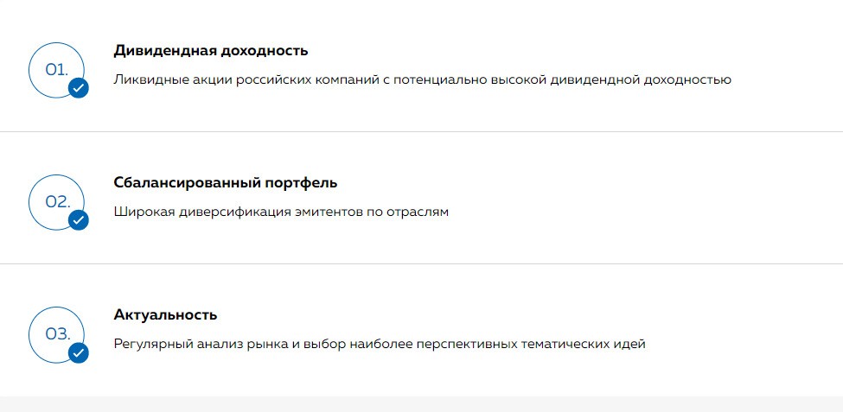Click the Широкая диверсификация эмитентов description
The width and height of the screenshot is (843, 412).
point(281,212)
